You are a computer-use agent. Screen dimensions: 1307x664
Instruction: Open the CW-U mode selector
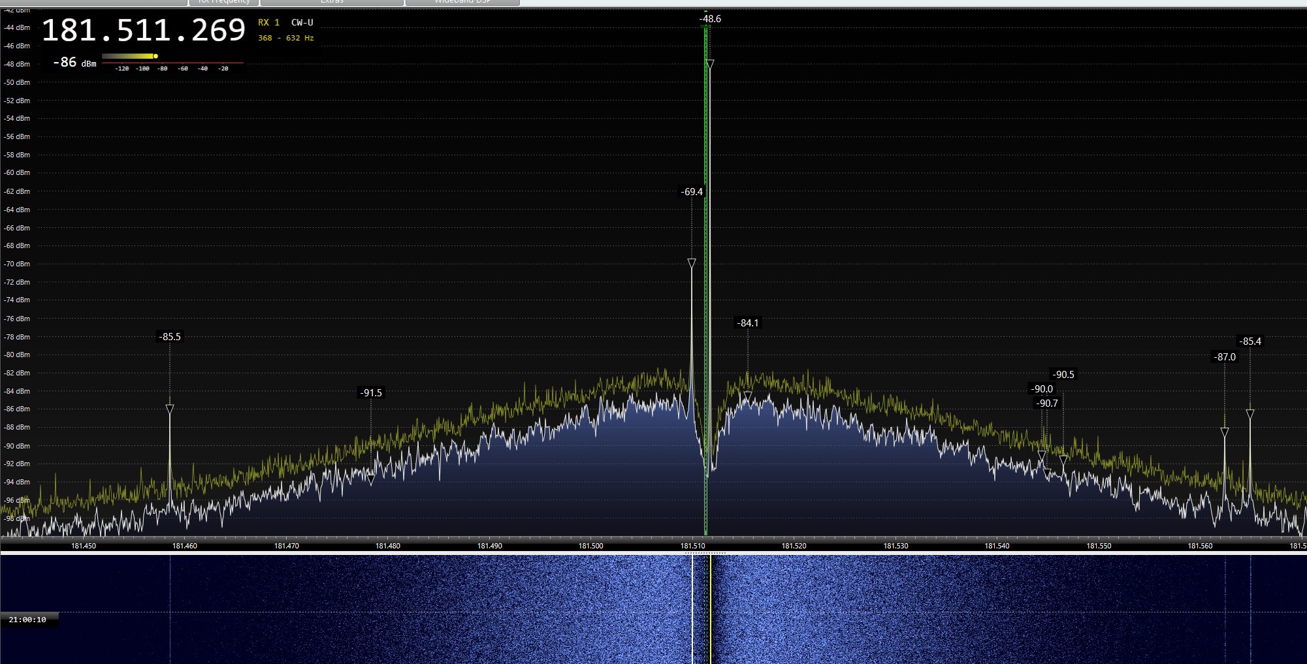(x=302, y=22)
